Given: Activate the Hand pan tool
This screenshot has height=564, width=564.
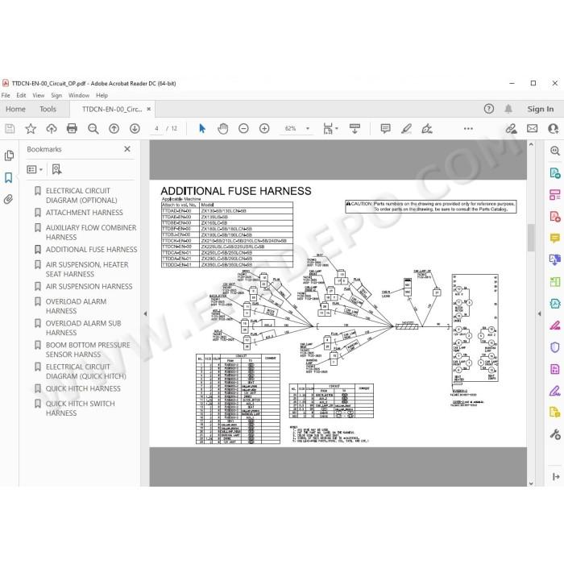Looking at the screenshot, I should 222,128.
